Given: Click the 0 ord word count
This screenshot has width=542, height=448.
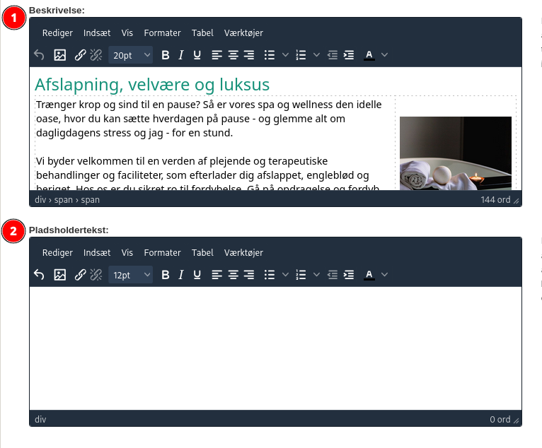Looking at the screenshot, I should pos(500,420).
